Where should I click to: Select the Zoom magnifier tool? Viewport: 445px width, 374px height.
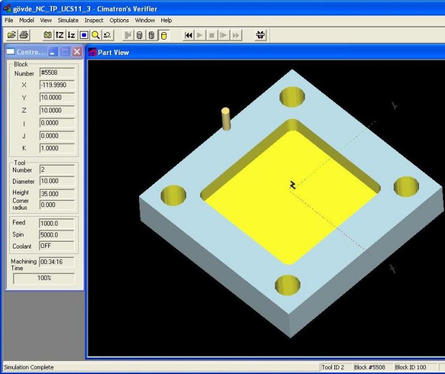[x=95, y=35]
